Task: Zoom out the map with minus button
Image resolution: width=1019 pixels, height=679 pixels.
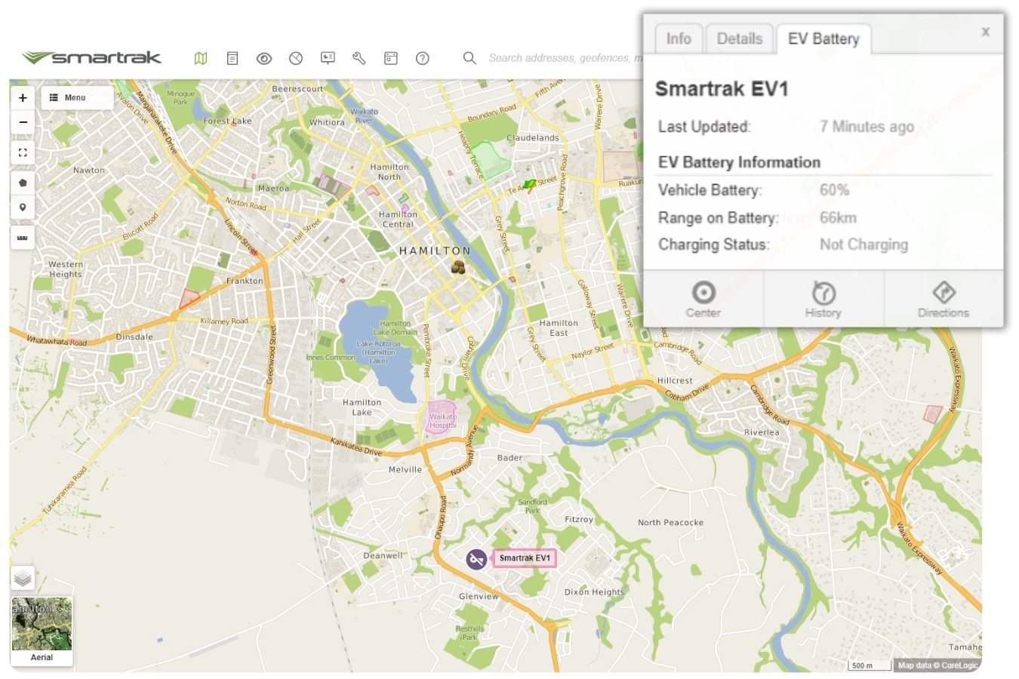Action: [23, 121]
